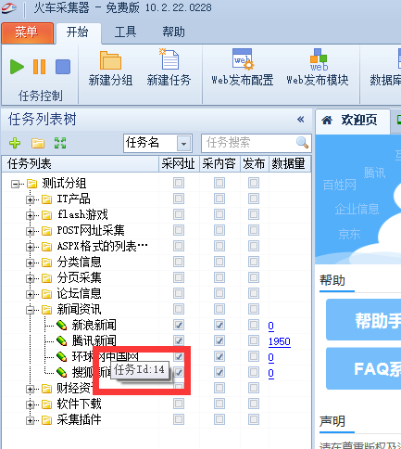The height and width of the screenshot is (449, 401).
Task: Uncheck 采内容 for 腾讯新闻
Action: pos(219,340)
